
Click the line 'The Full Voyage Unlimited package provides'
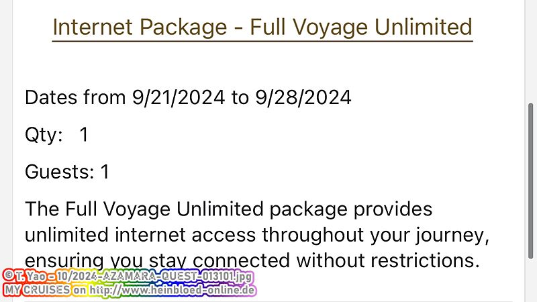tap(228, 209)
